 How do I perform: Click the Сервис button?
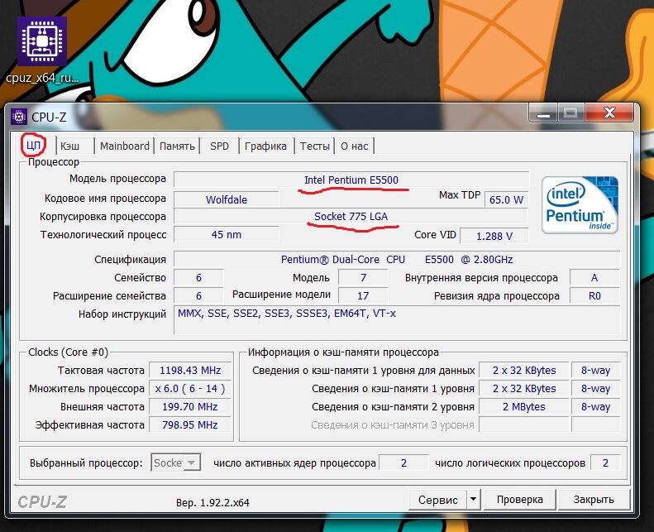pos(437,499)
